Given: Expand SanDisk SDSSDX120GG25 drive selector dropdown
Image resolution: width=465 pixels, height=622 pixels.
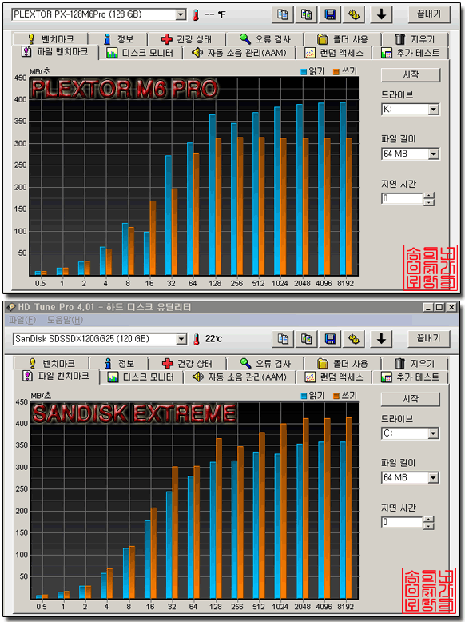Looking at the screenshot, I should tap(181, 339).
